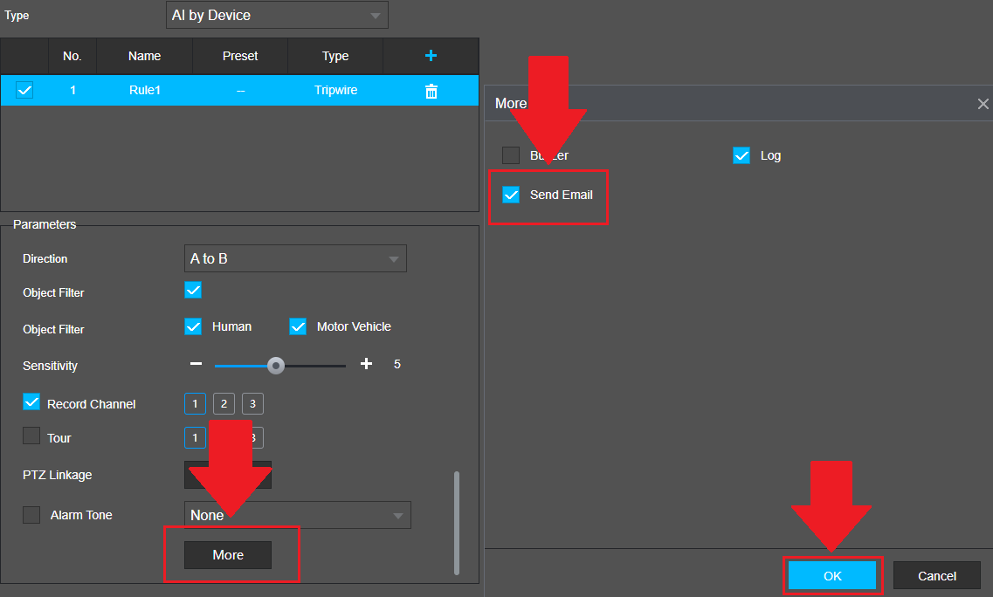Toggle the Object Filter enable checkbox

tap(193, 290)
